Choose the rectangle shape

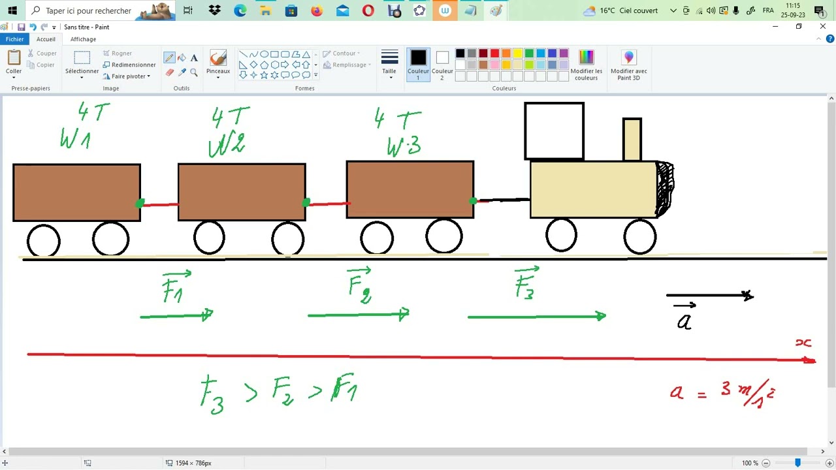coord(274,54)
